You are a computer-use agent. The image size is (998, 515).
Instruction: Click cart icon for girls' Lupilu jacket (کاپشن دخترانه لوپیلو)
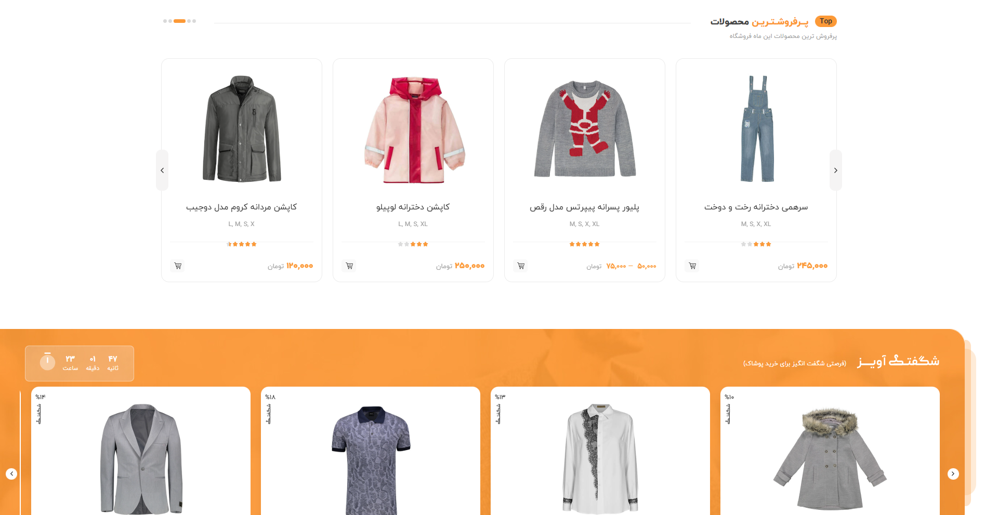(349, 266)
